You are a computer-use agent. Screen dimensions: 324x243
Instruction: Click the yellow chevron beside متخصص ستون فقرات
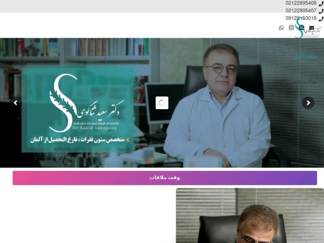[128, 140]
